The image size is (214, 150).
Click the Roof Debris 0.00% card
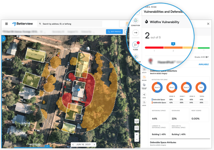tap(200, 115)
